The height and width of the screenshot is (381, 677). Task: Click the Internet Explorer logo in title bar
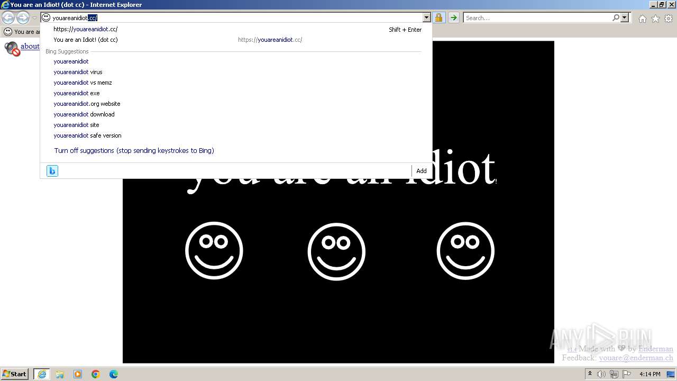click(5, 5)
